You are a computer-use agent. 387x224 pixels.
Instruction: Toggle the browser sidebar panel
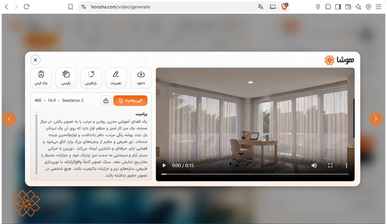point(338,7)
